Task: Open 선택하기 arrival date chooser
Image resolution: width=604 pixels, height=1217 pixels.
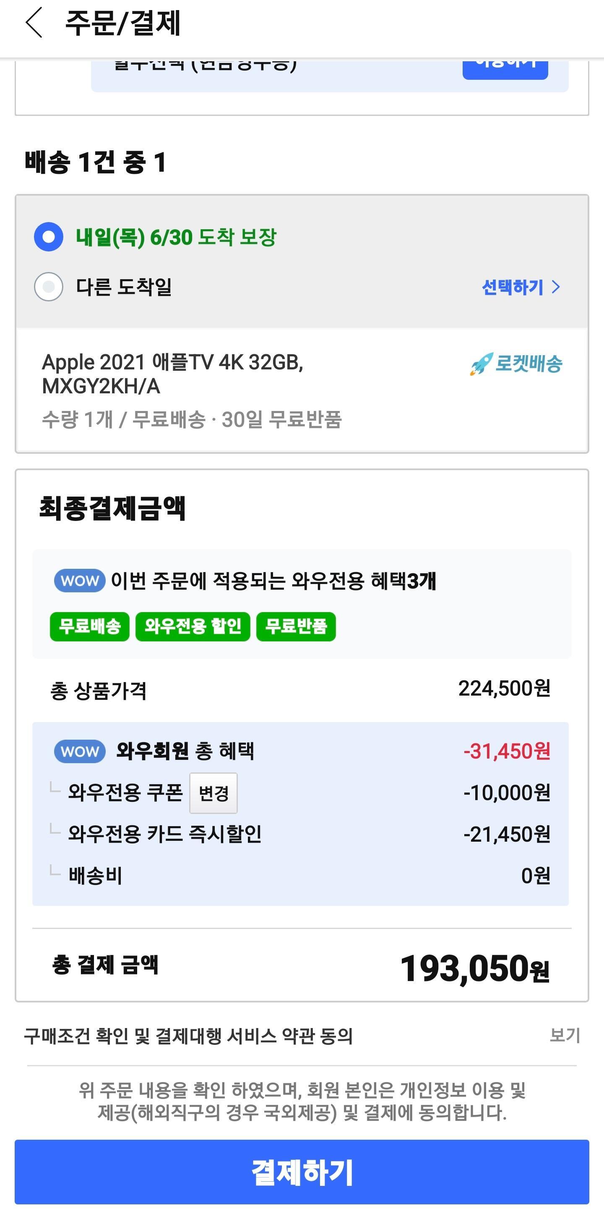Action: point(520,287)
